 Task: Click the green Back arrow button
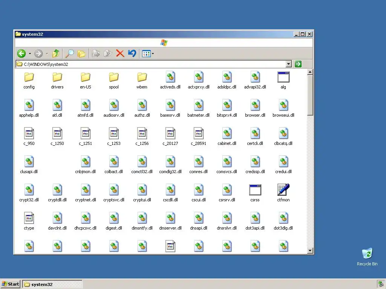(21, 53)
